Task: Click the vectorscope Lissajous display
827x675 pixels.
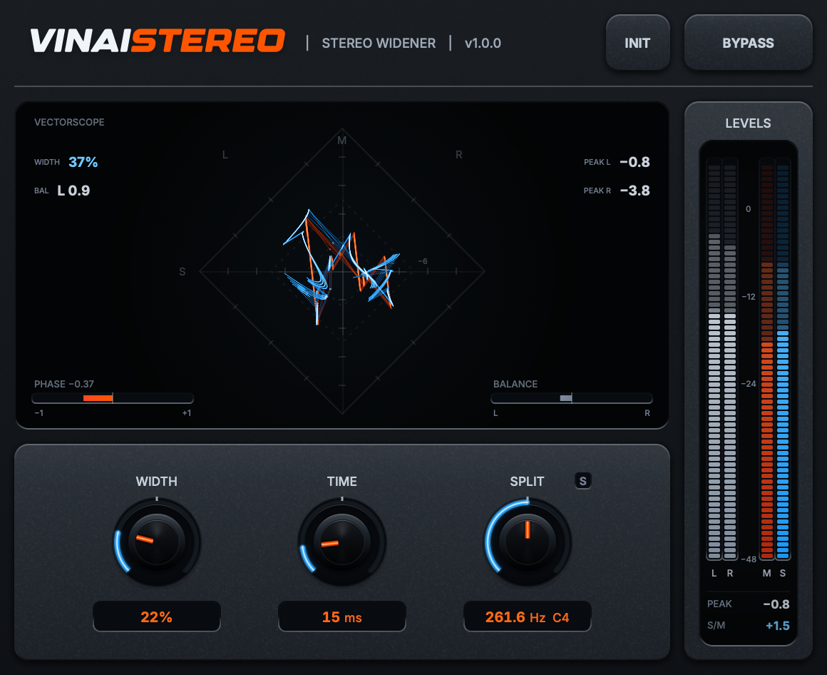Action: tap(342, 271)
